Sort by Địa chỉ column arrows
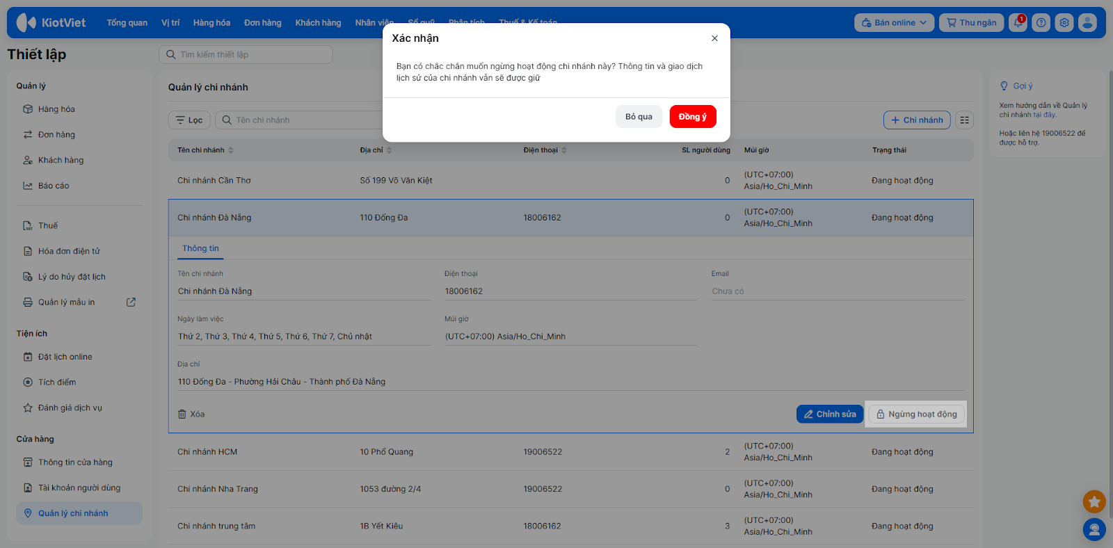Viewport: 1113px width, 548px height. [389, 150]
